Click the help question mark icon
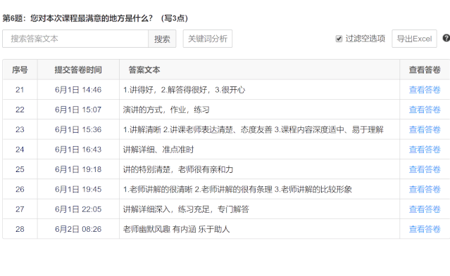The height and width of the screenshot is (276, 450). click(x=446, y=38)
